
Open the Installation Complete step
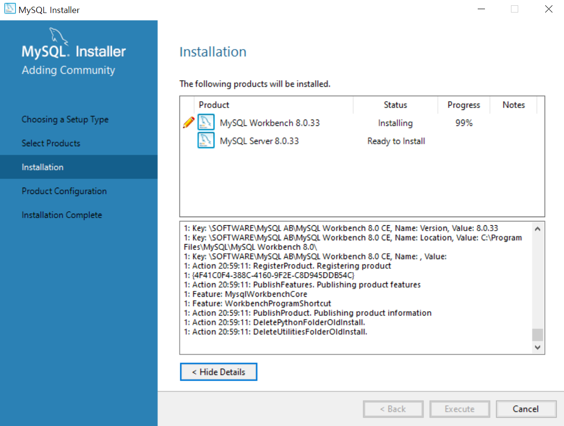click(62, 215)
